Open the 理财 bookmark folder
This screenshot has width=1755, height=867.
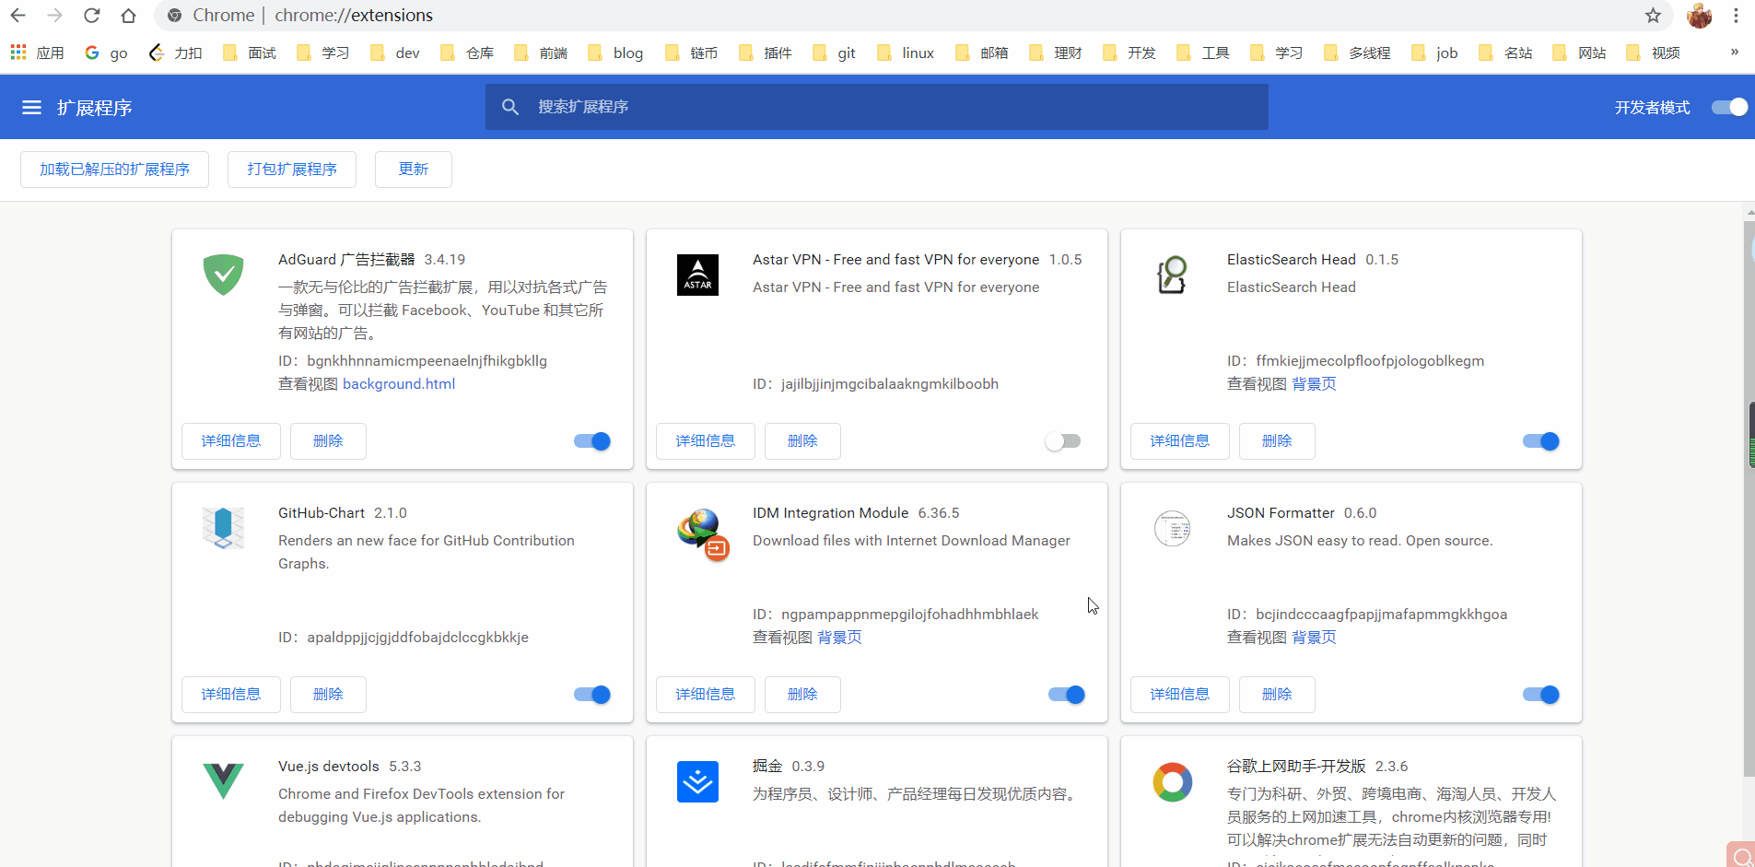point(1056,53)
